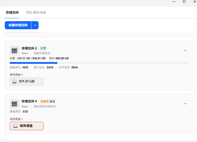Click the 存储空间 2 title
This screenshot has width=197, height=142.
29,48
